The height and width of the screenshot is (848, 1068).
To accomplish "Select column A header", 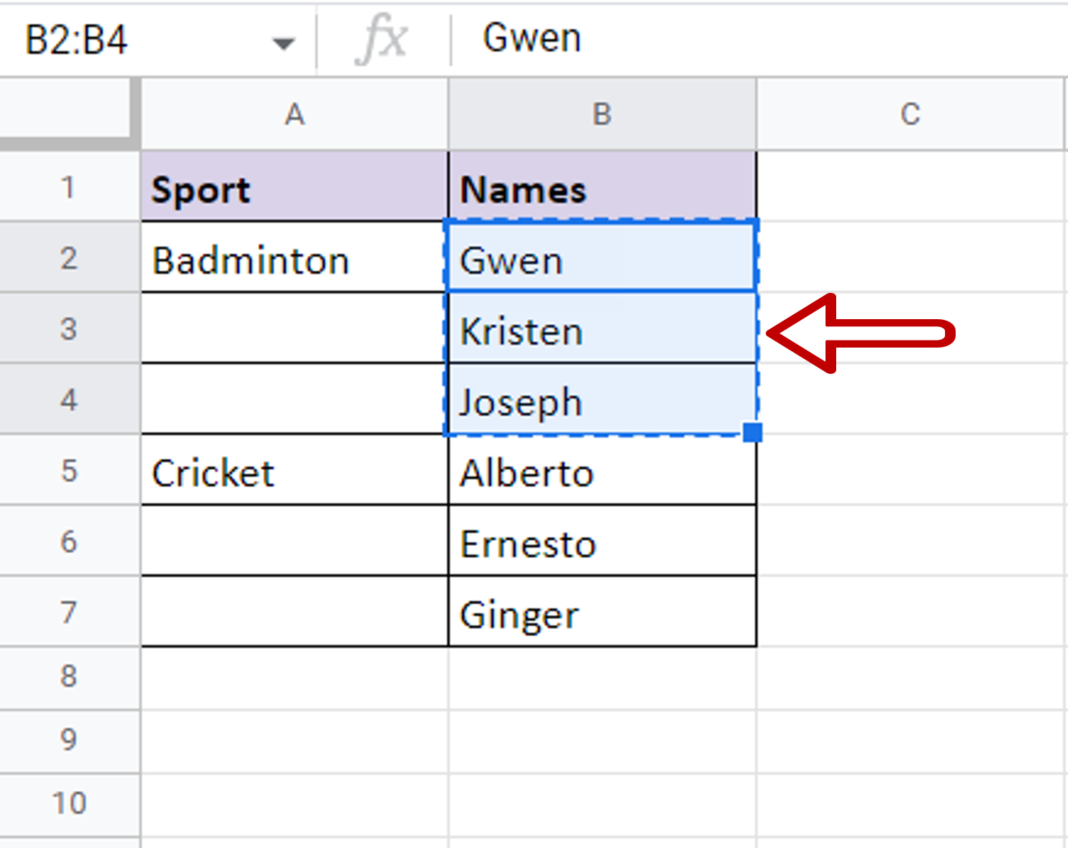I will (x=294, y=114).
